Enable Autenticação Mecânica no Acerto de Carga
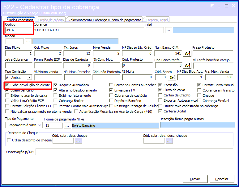 pos(76,112)
